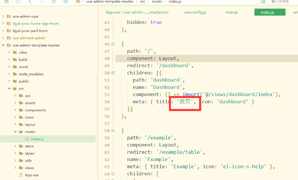Switch to the main.js tab

click(232, 12)
